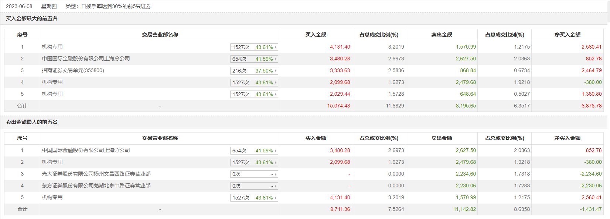Click the net total -1,431.47
Image resolution: width=610 pixels, height=219 pixels.
tap(590, 209)
